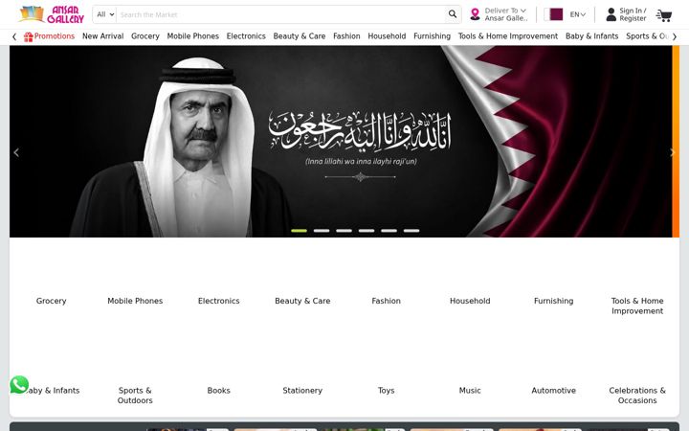Select the sixth banner slide indicator
689x431 pixels.
click(411, 231)
